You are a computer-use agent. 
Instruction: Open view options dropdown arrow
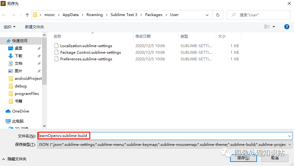click(274, 27)
